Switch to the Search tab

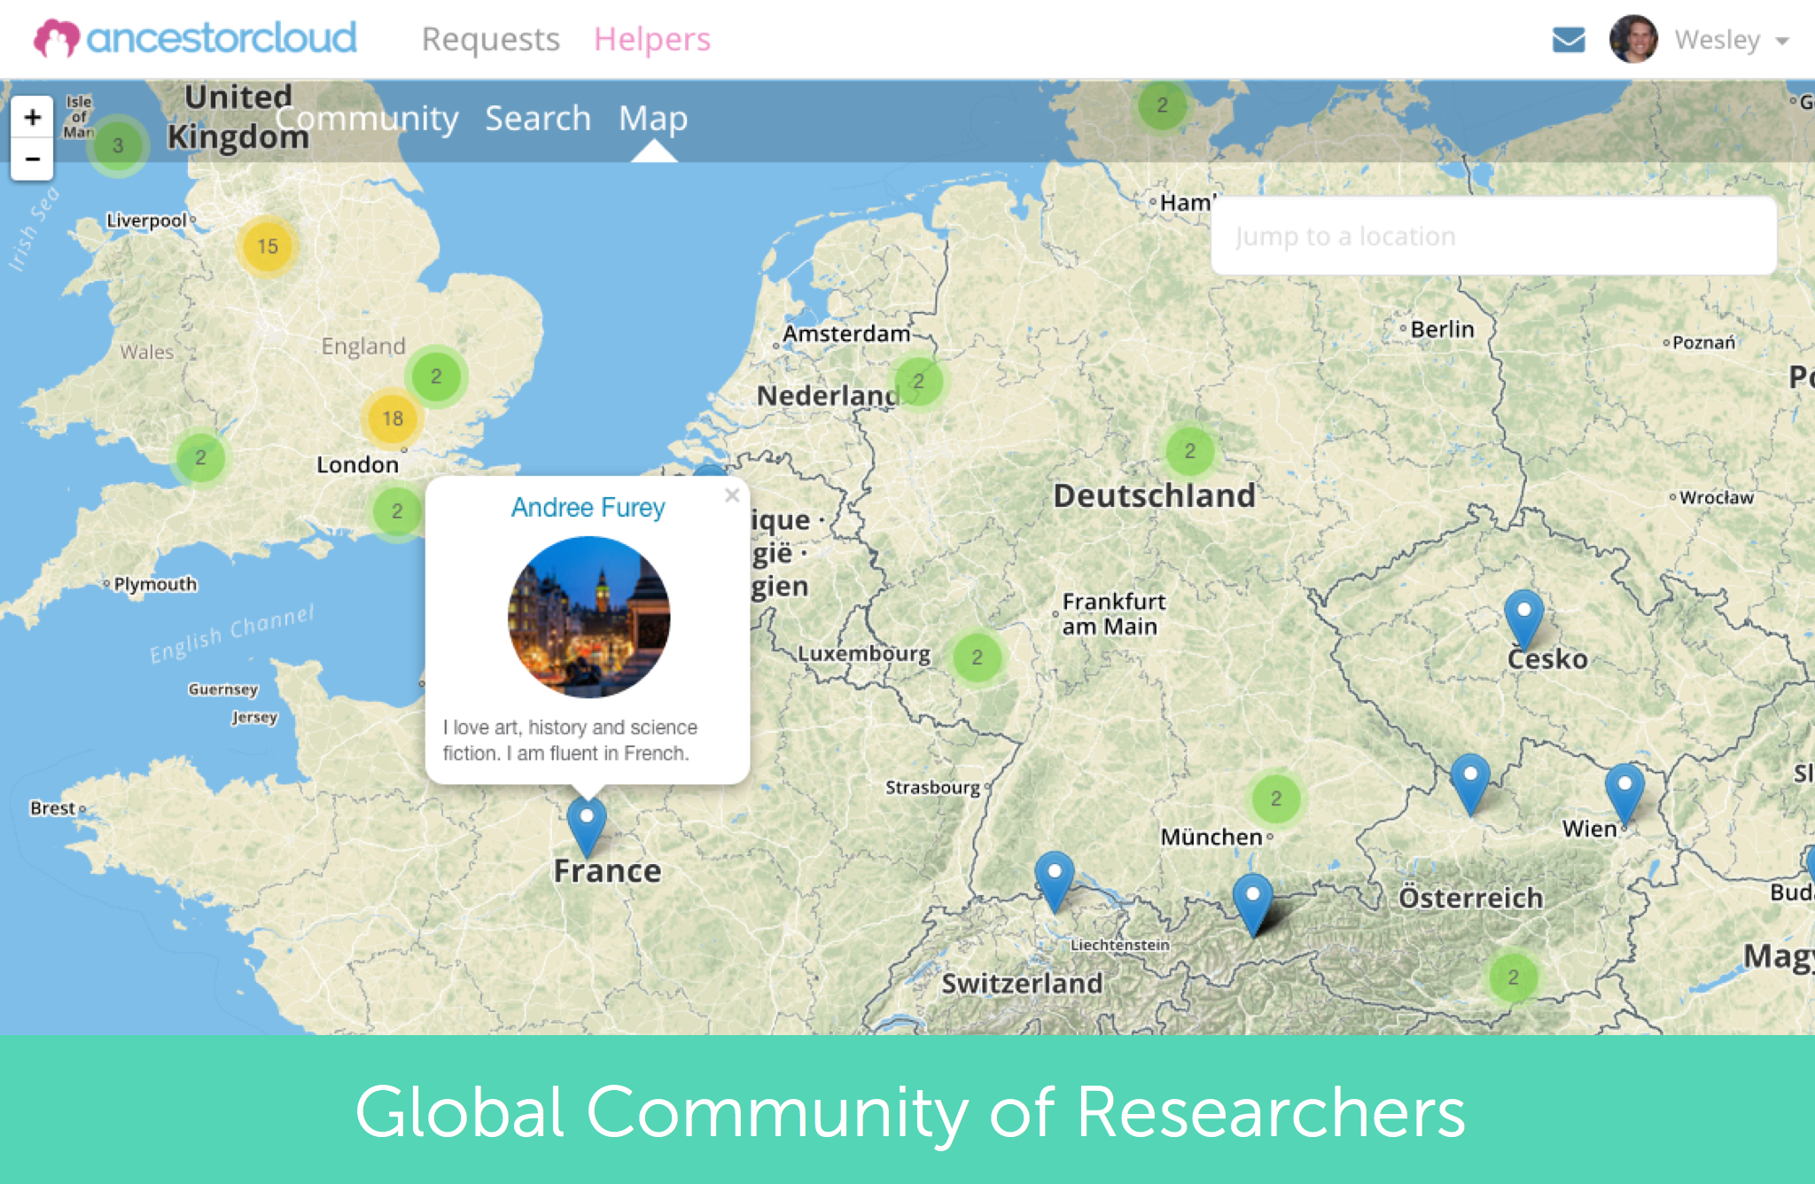537,119
